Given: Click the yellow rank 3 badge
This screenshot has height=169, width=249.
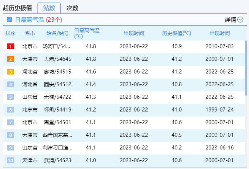Looking at the screenshot, I should coord(11,72).
